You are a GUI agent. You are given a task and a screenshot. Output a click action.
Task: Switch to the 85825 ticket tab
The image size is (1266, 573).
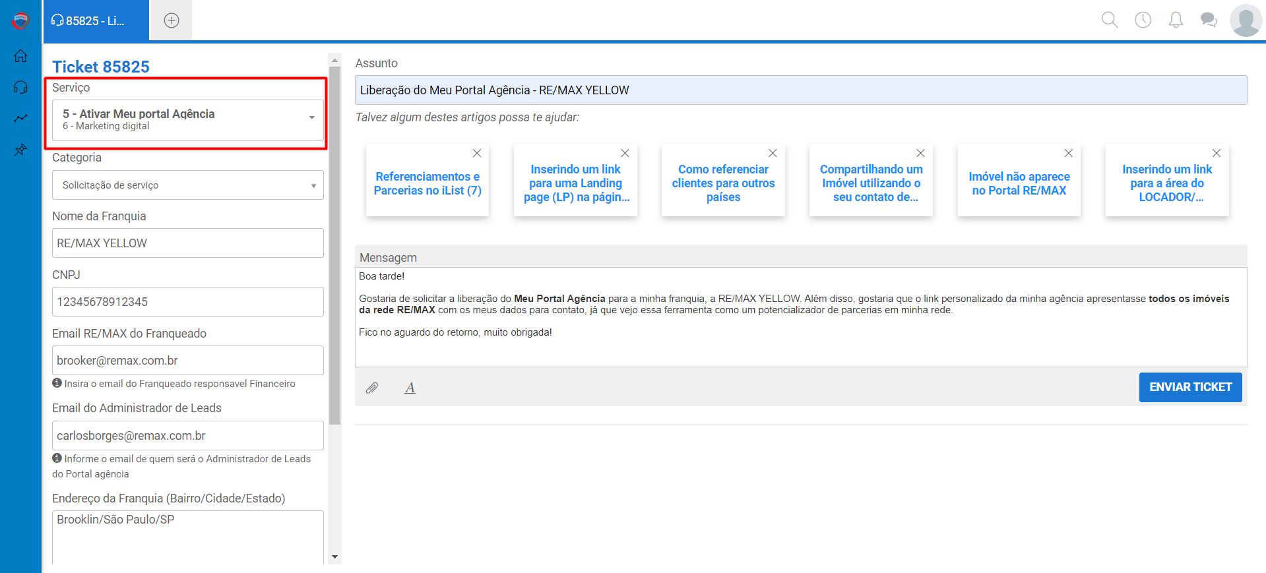coord(96,20)
